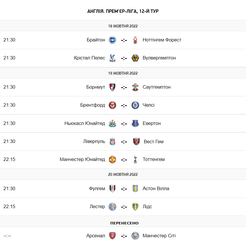Click the Chelsea club crest icon
This screenshot has width=246, height=247.
click(135, 105)
